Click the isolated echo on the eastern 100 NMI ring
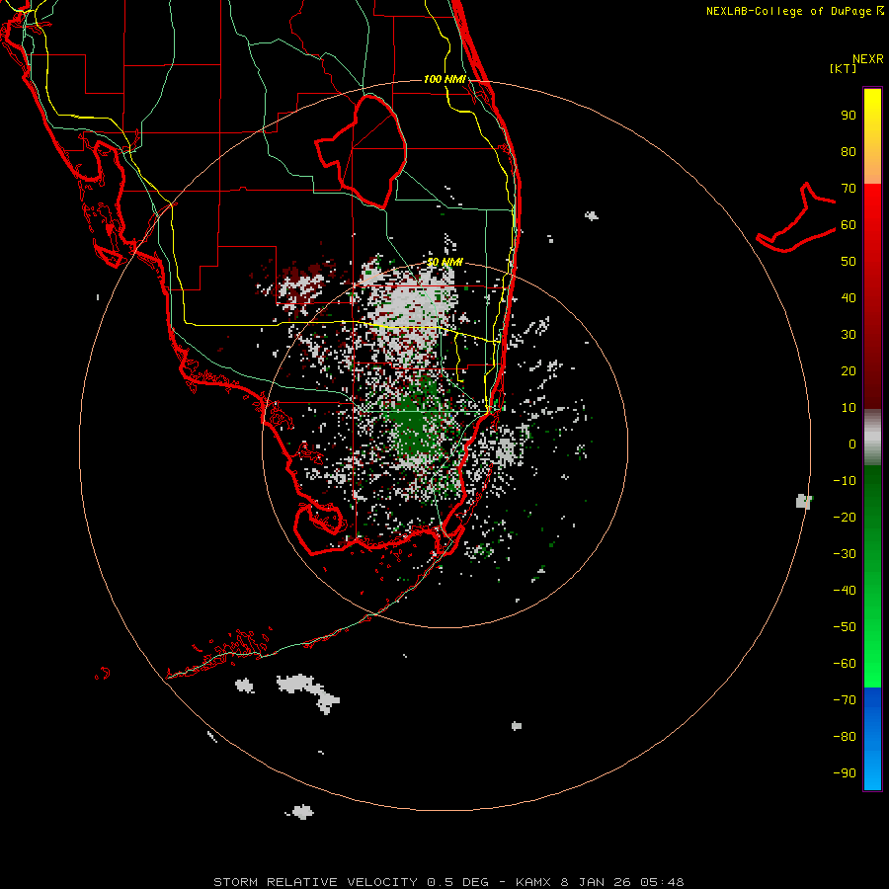Image resolution: width=889 pixels, height=889 pixels. tap(804, 501)
